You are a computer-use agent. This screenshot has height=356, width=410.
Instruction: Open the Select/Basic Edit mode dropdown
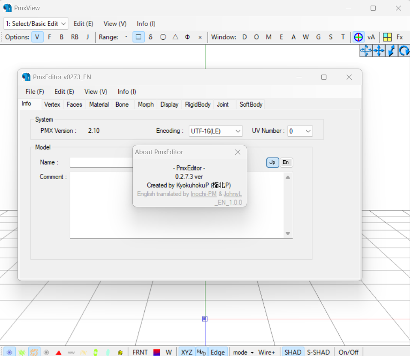click(36, 24)
